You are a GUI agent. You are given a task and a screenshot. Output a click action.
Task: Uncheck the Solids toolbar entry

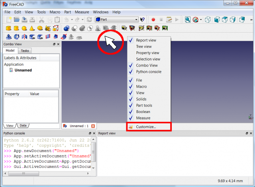coord(141,99)
